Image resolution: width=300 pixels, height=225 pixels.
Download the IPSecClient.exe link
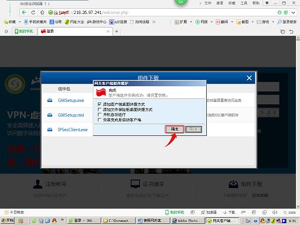[73, 129]
